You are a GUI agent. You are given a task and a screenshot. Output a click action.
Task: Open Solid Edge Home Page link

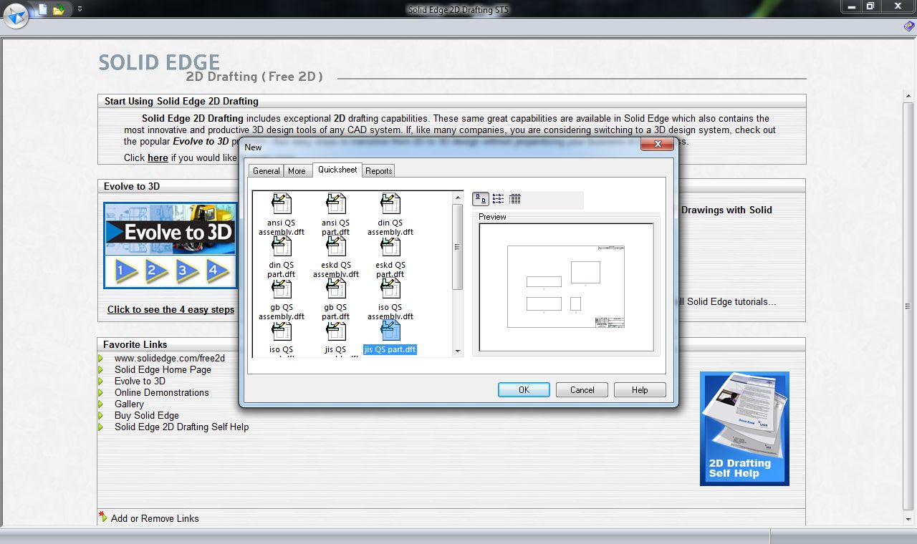tap(163, 370)
